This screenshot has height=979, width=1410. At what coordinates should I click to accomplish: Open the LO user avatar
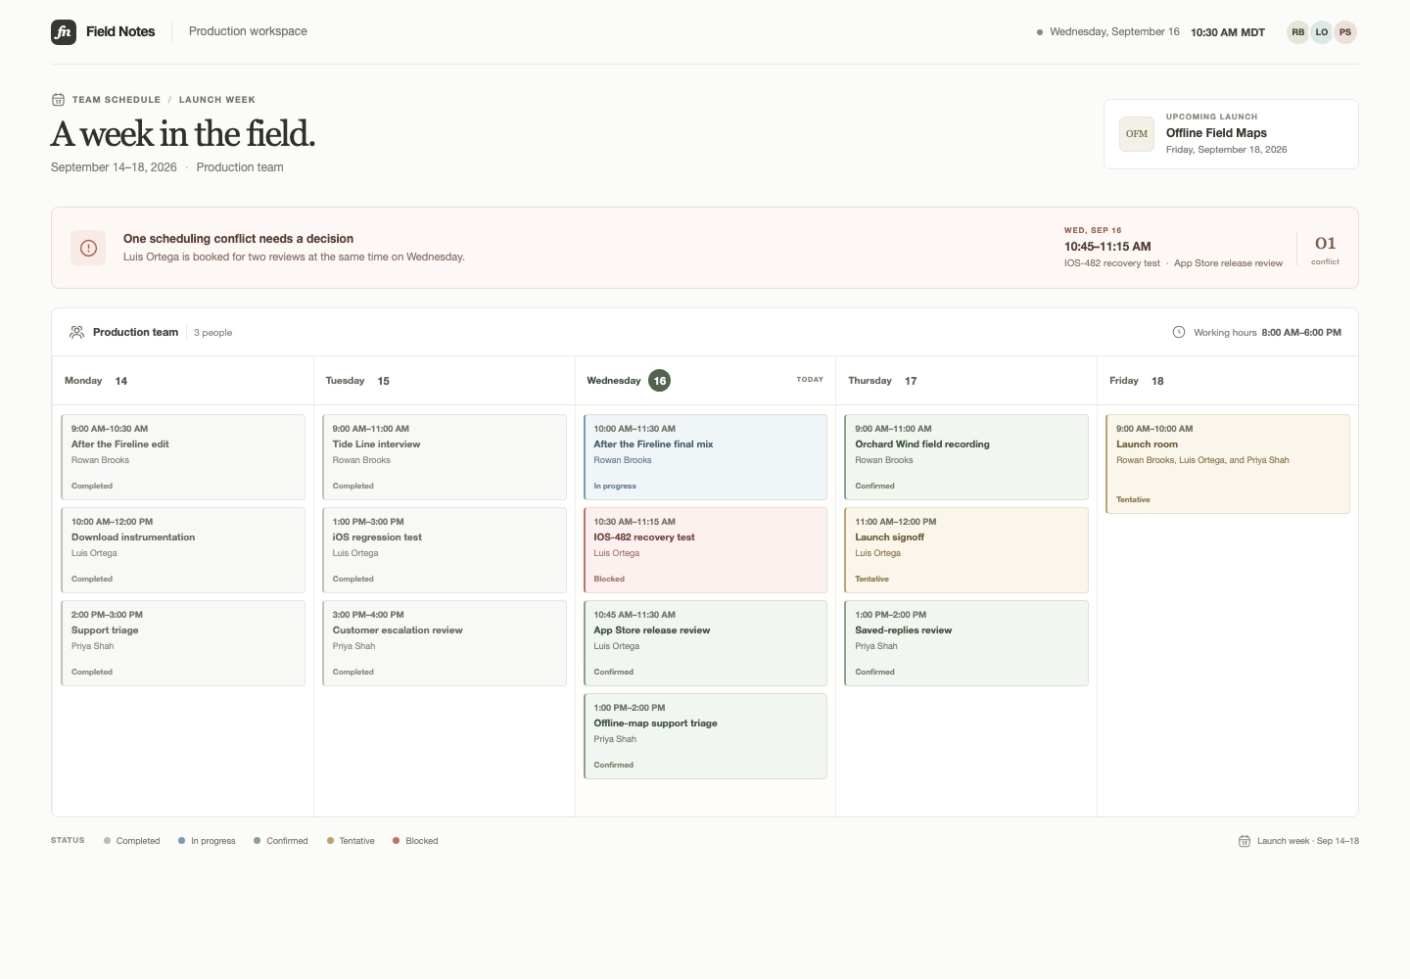[1322, 32]
